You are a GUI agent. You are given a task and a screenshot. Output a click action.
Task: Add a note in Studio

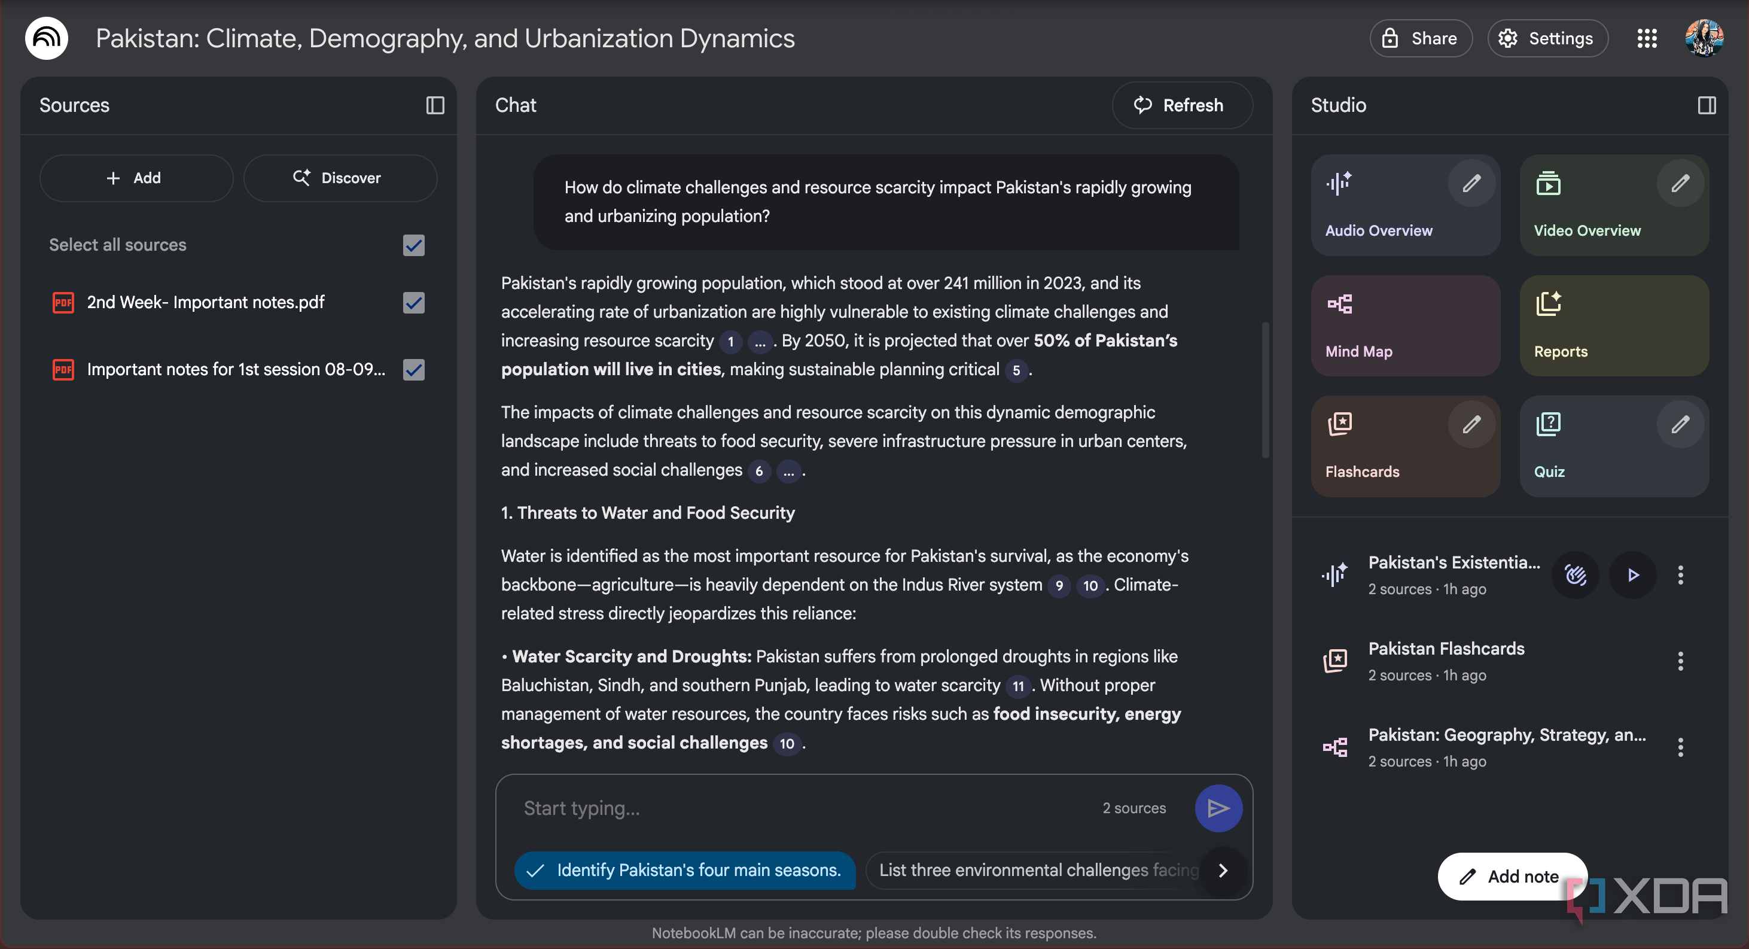pos(1512,877)
